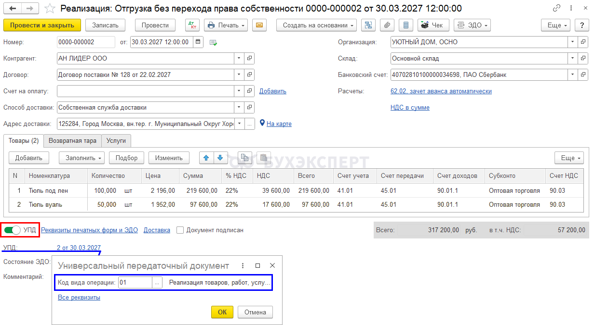Screen dimensions: 595x325
Task: Open question mark help button
Action: pyautogui.click(x=581, y=25)
